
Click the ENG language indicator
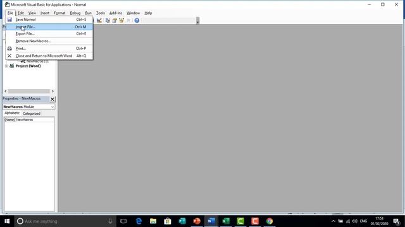click(x=363, y=221)
